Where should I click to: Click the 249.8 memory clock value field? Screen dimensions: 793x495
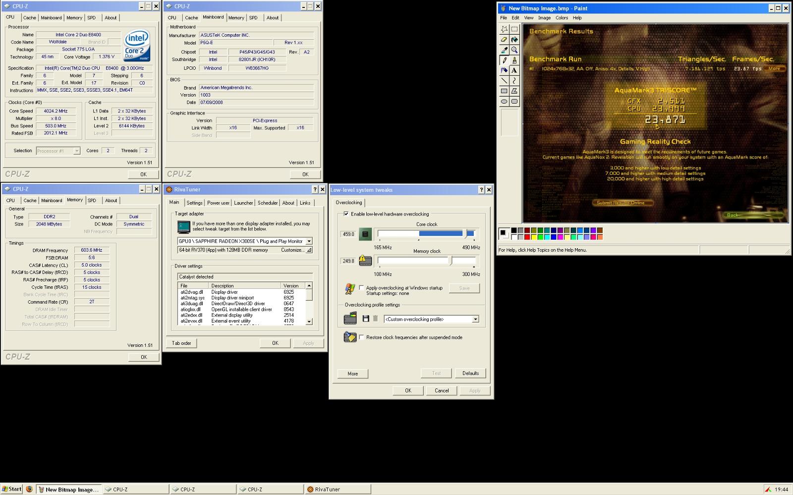[348, 261]
